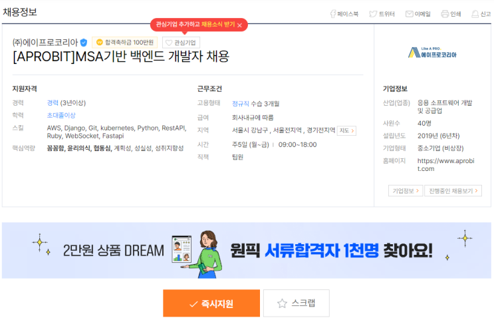Click the 에이프로코리아 company logo

432,53
